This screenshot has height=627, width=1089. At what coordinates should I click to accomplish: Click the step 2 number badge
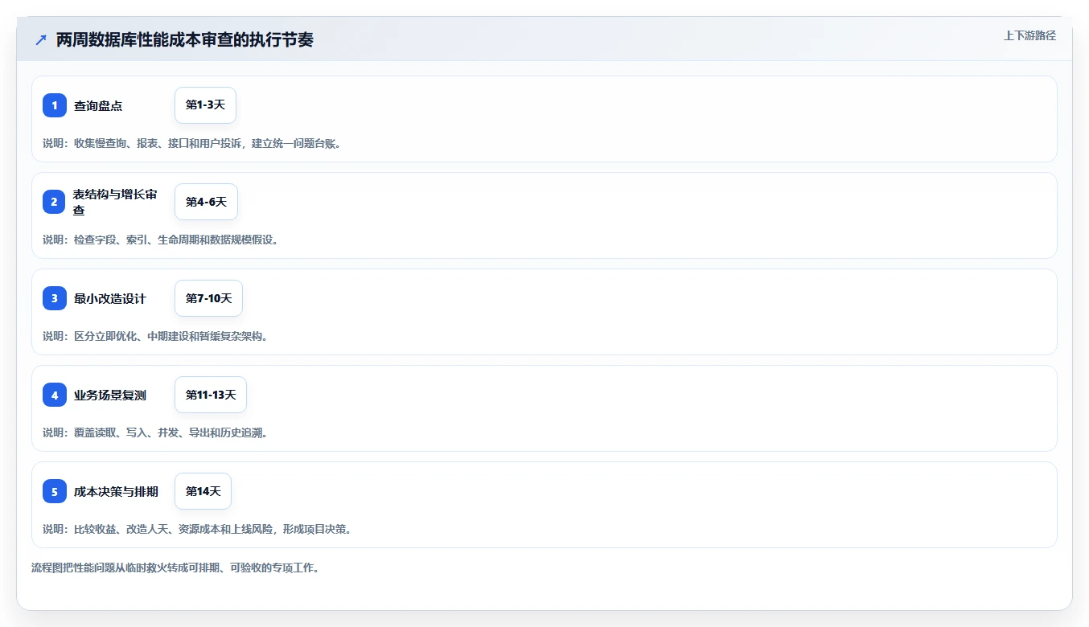pos(55,202)
